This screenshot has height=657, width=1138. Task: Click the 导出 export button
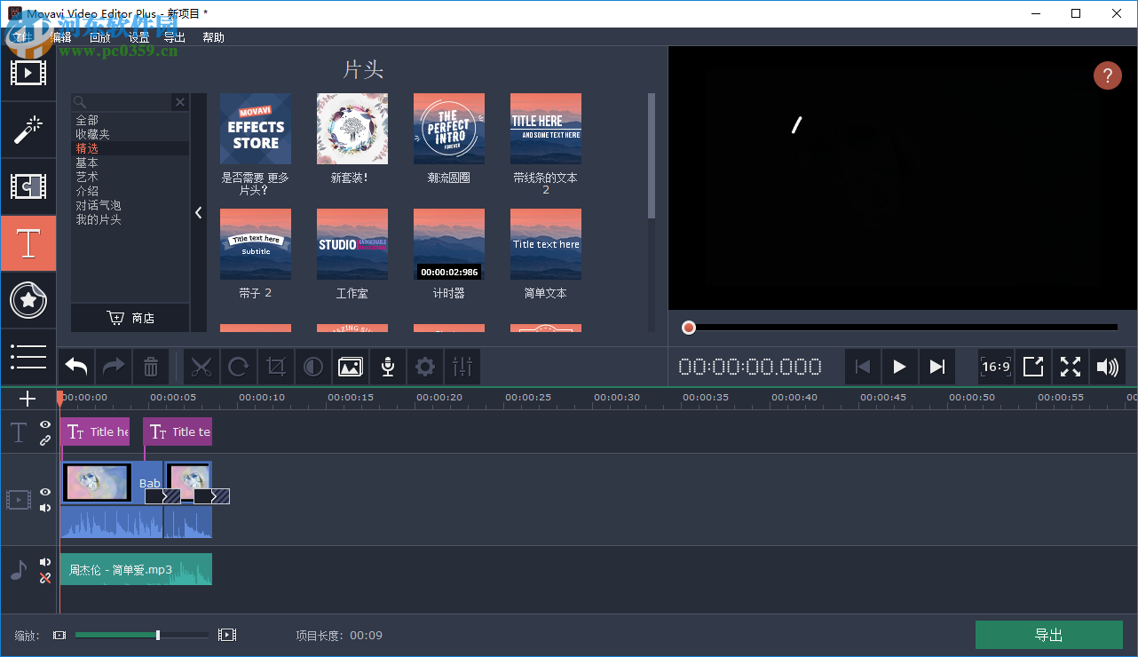[1049, 635]
